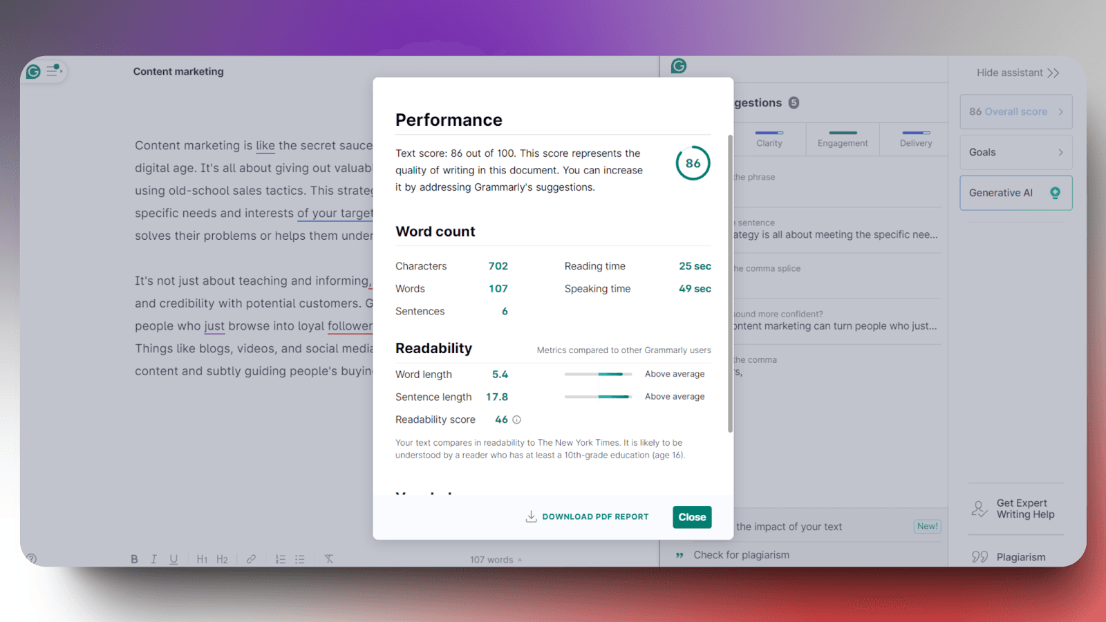Click the Words value 107
1106x622 pixels.
click(498, 289)
